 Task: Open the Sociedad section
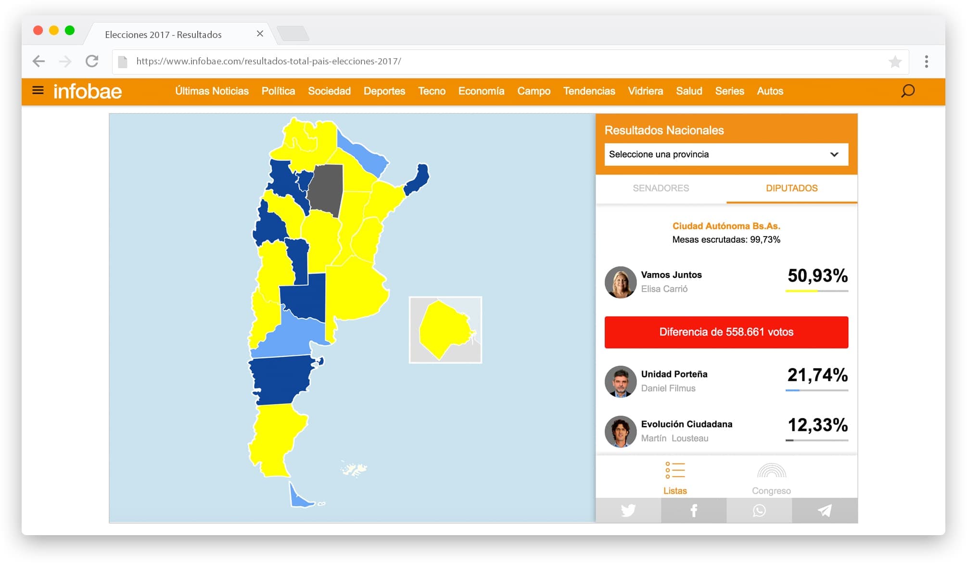329,91
